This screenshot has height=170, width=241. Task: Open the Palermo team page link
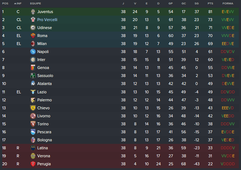44,100
